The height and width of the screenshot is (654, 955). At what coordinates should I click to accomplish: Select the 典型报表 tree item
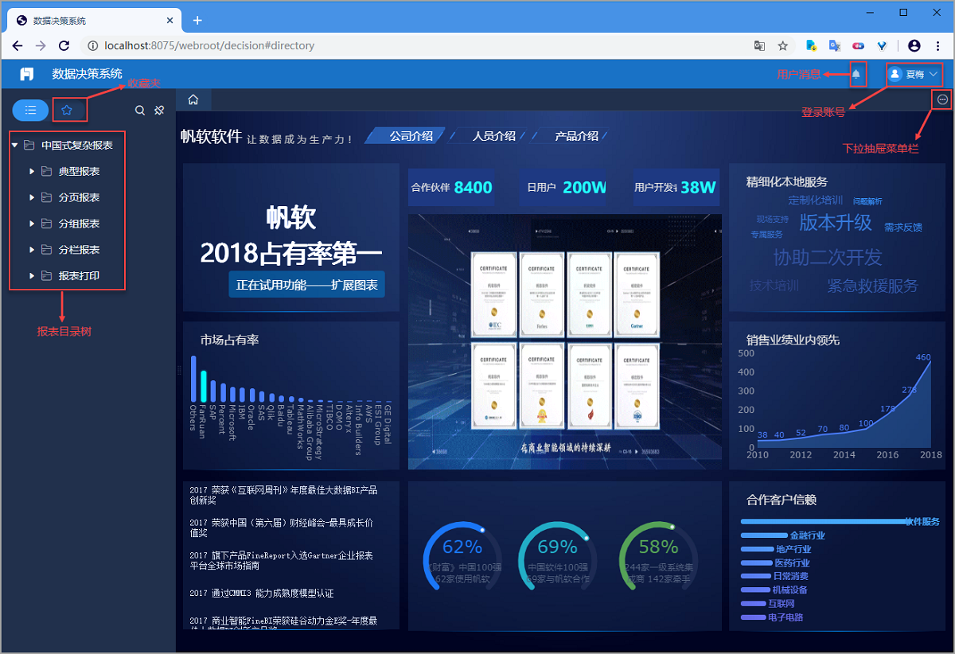tap(79, 171)
